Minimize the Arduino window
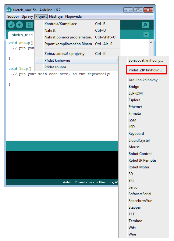The image size is (174, 241). 128,10
